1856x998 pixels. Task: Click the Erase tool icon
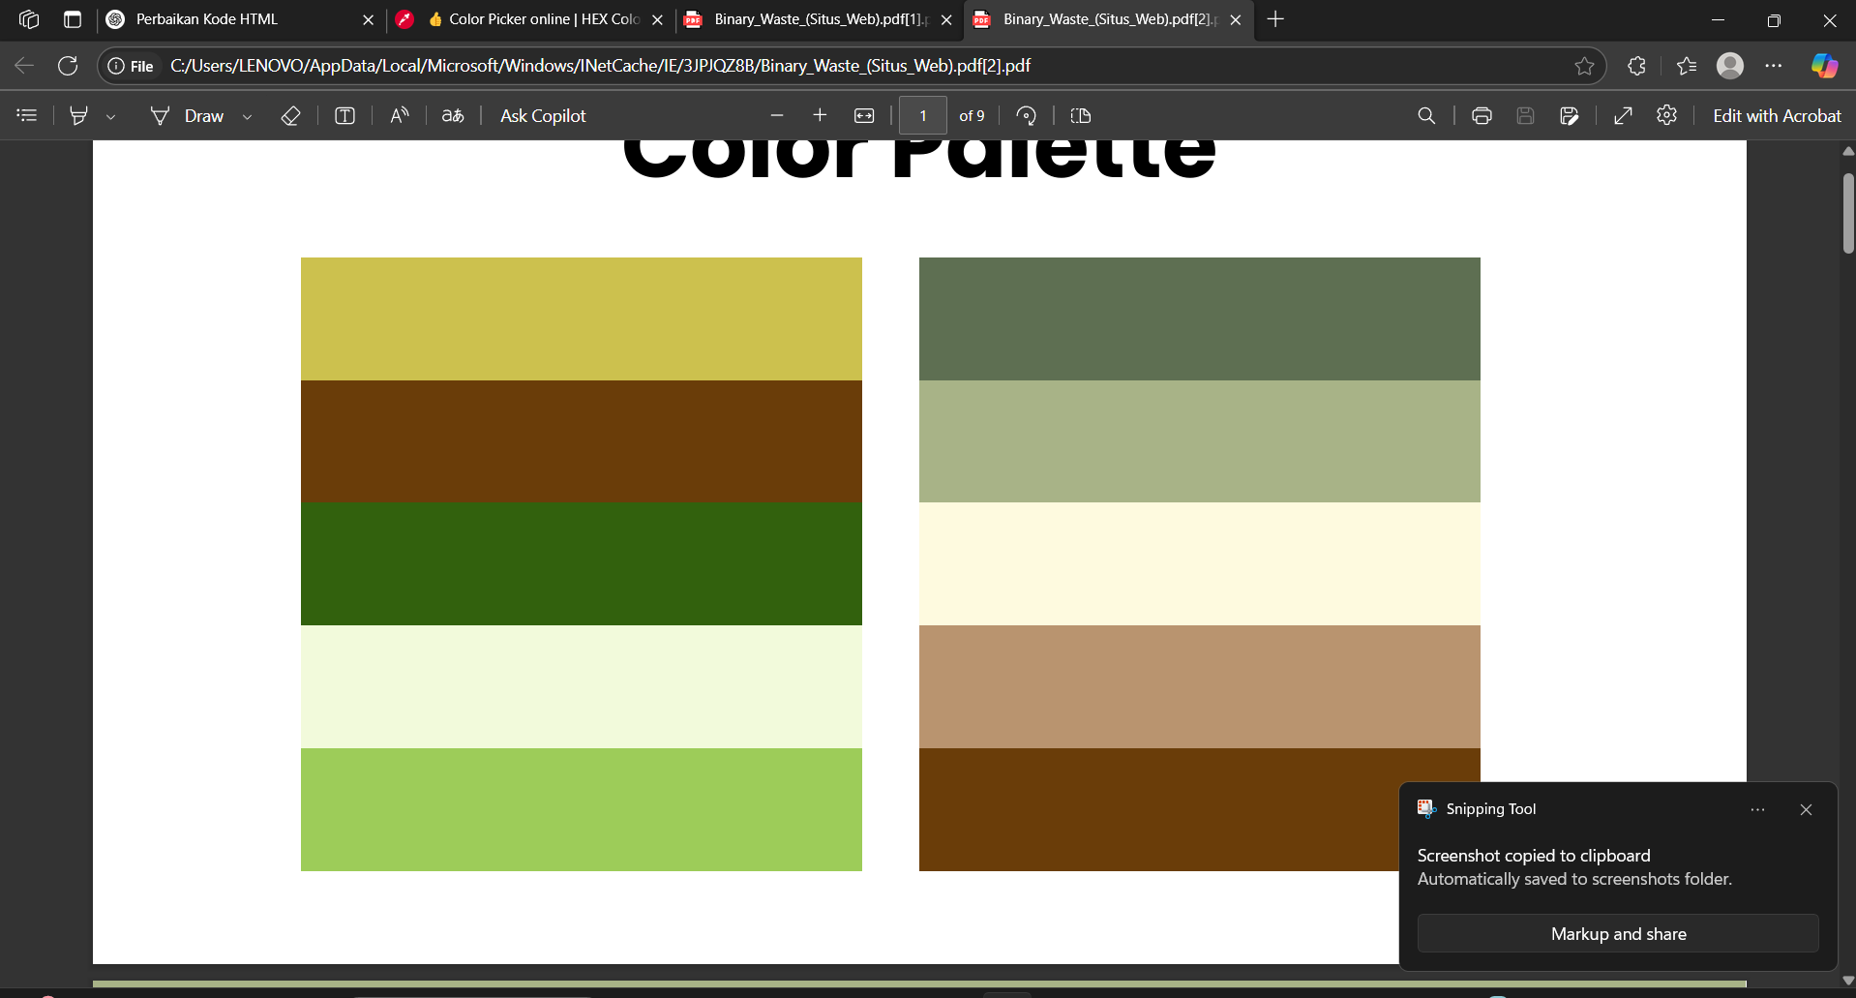tap(290, 116)
